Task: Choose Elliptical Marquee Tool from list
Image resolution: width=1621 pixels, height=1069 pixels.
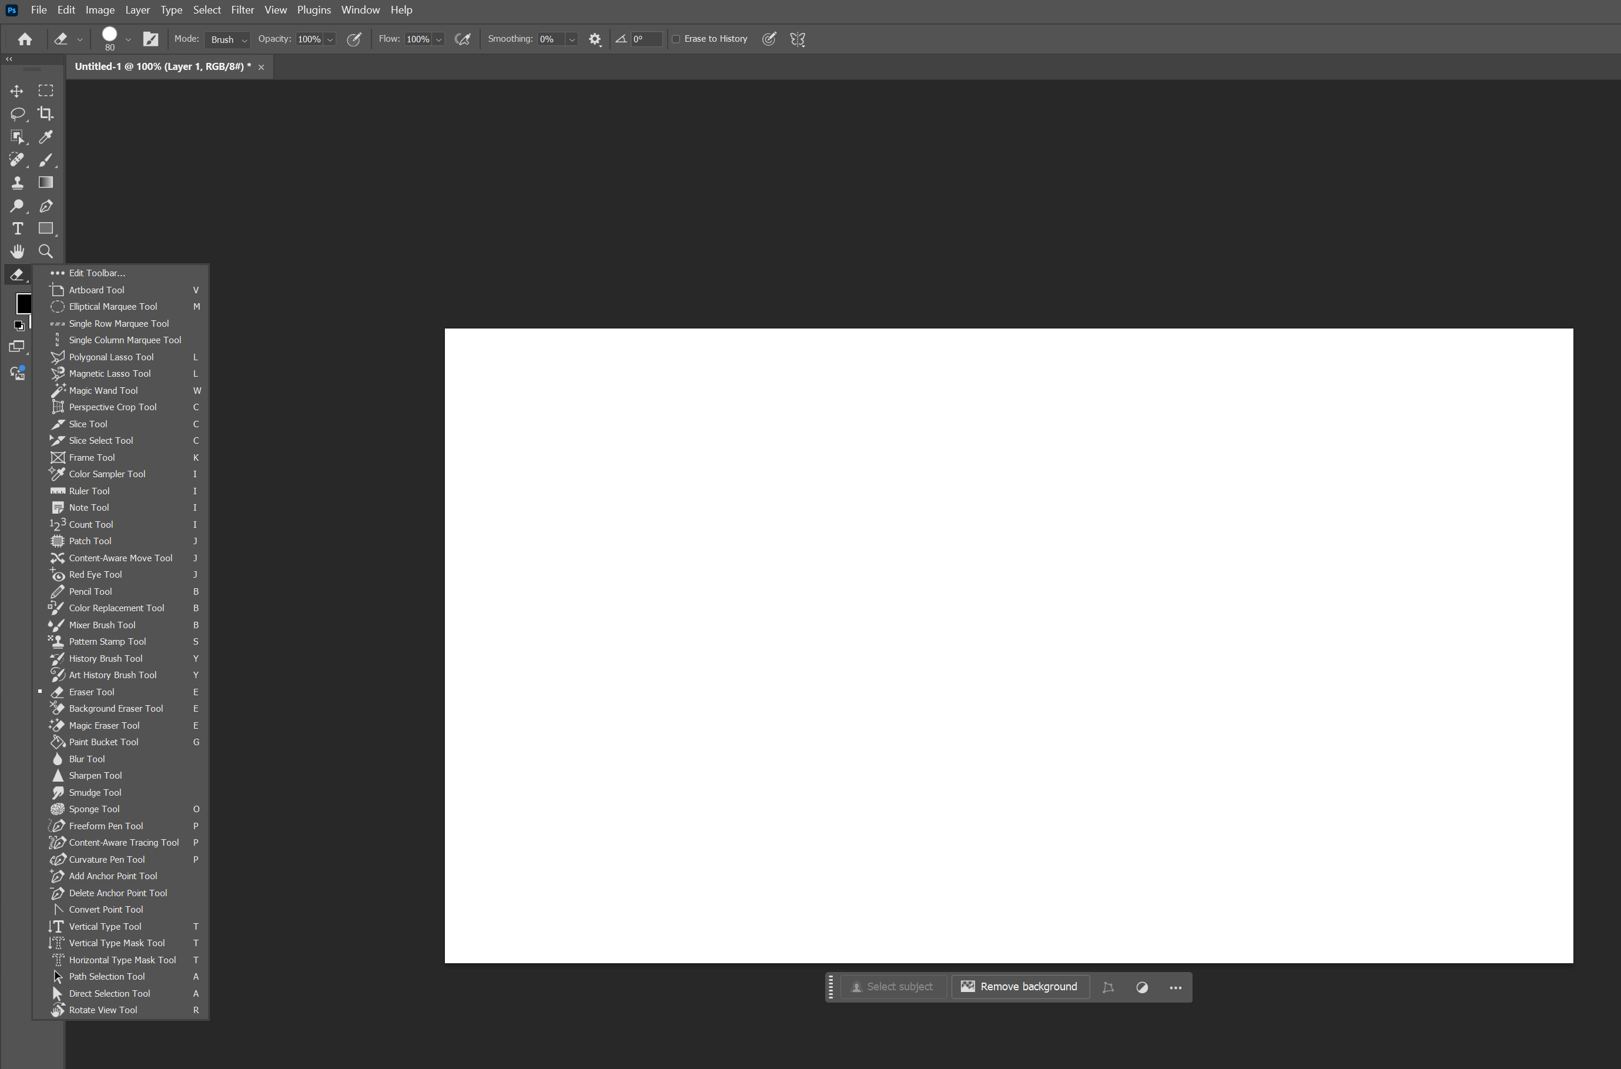Action: pos(121,307)
